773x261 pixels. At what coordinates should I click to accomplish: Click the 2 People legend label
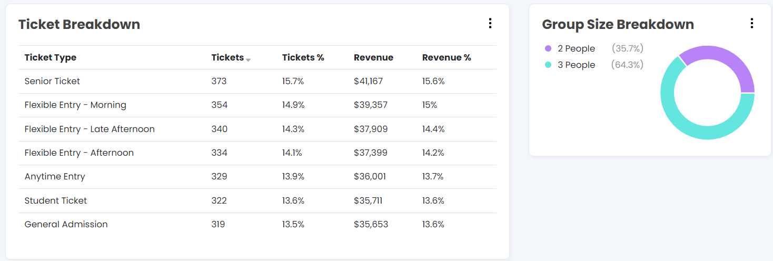576,49
